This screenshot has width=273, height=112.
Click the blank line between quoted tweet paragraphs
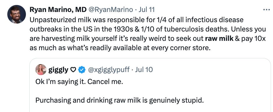click(x=119, y=91)
